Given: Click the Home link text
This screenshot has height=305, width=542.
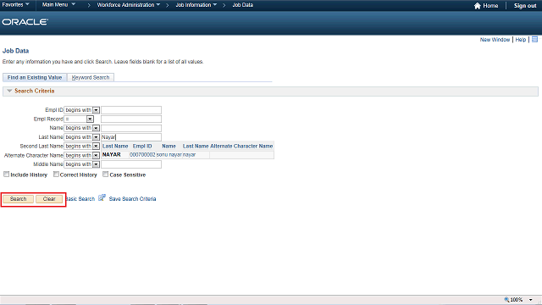Looking at the screenshot, I should 490,6.
